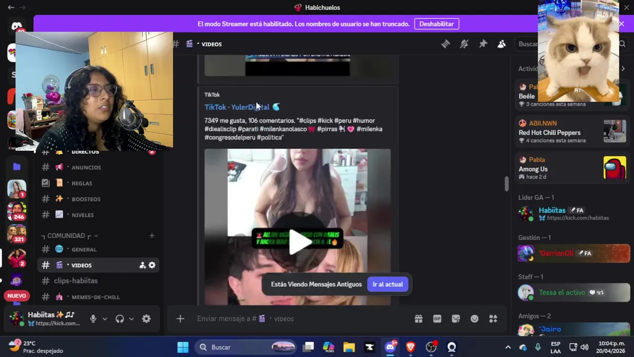Image resolution: width=634 pixels, height=357 pixels.
Task: Open the Windows Start menu
Action: pos(183,347)
